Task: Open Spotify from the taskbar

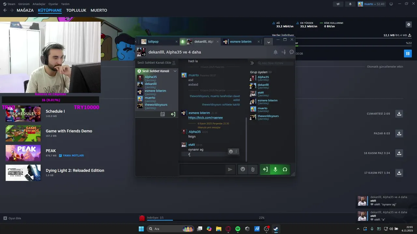Action: pyautogui.click(x=238, y=229)
